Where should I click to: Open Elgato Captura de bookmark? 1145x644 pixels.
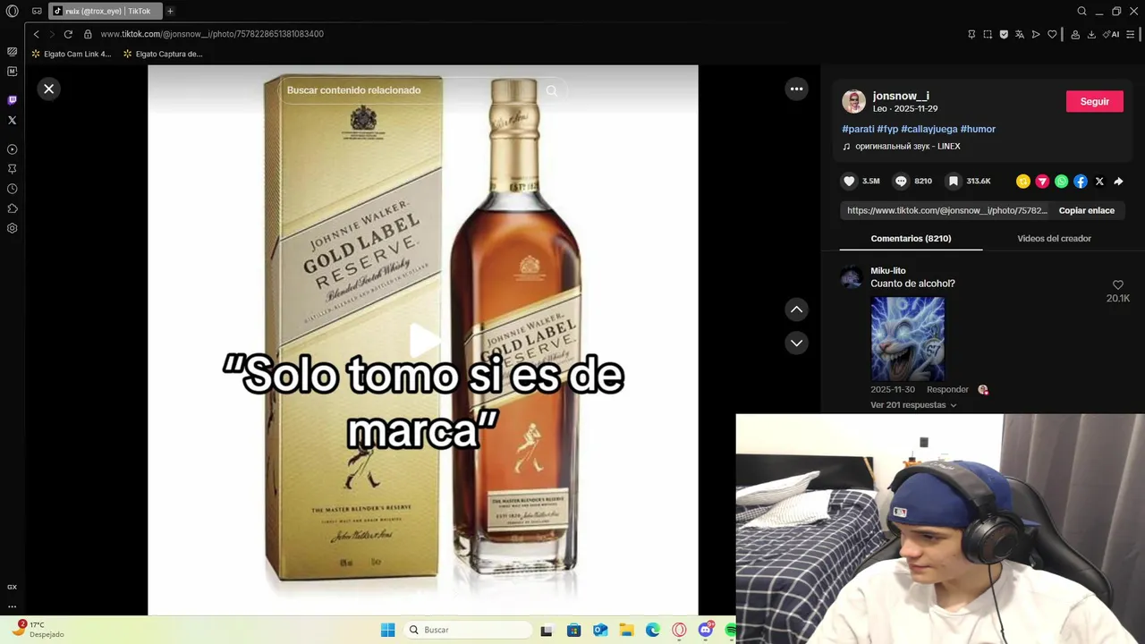163,54
